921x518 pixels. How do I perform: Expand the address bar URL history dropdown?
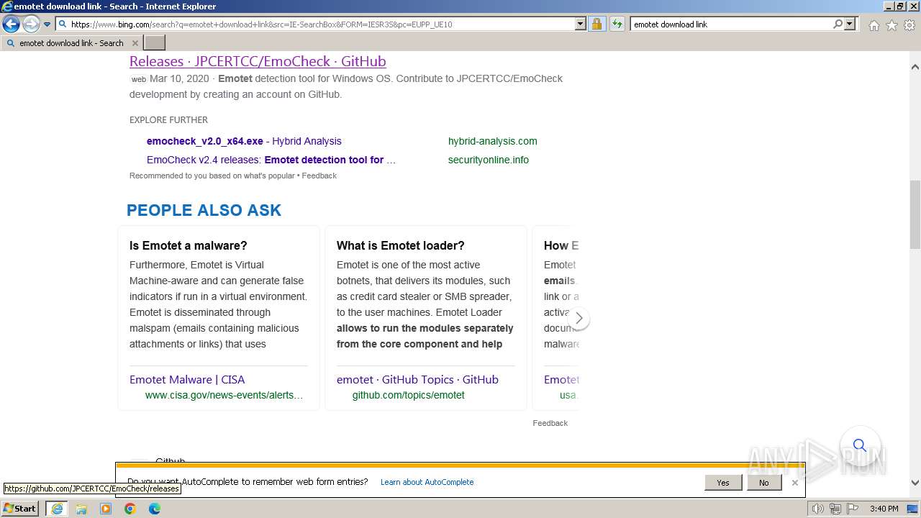point(581,24)
